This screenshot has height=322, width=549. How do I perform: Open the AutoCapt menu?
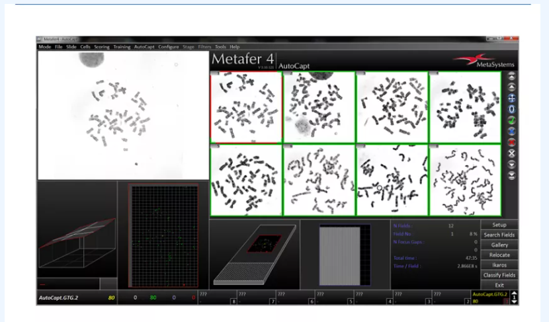pyautogui.click(x=144, y=46)
